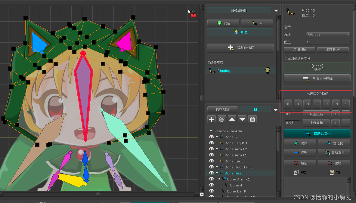
Task: Switch to the 骨 bone tab in hierarchy
Action: click(x=255, y=109)
